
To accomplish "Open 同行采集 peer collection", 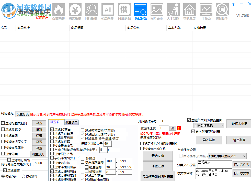I will [91, 10].
